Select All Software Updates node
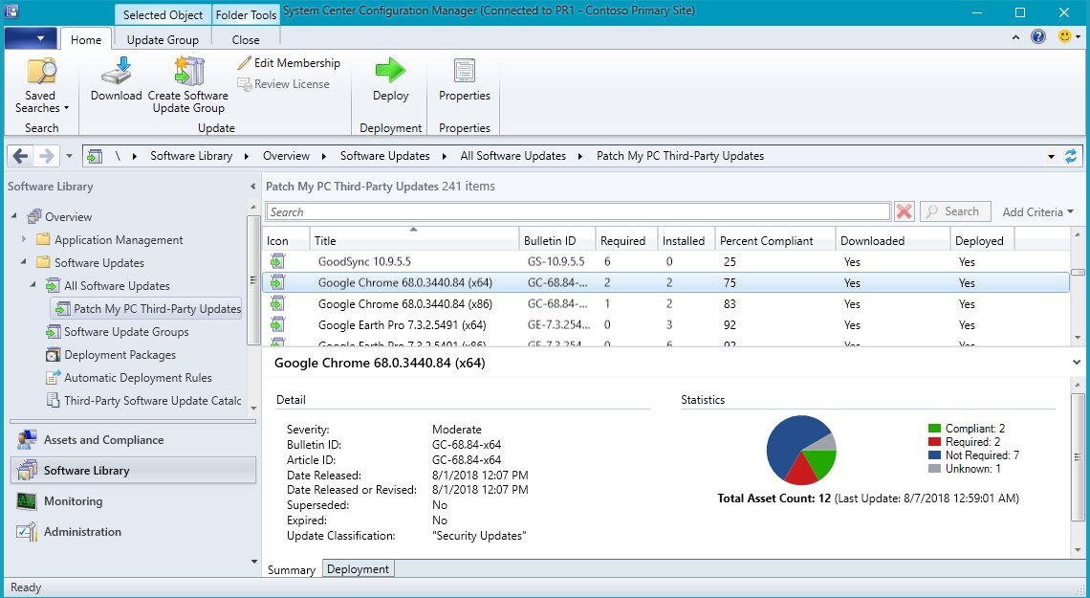1090x598 pixels. 117,286
